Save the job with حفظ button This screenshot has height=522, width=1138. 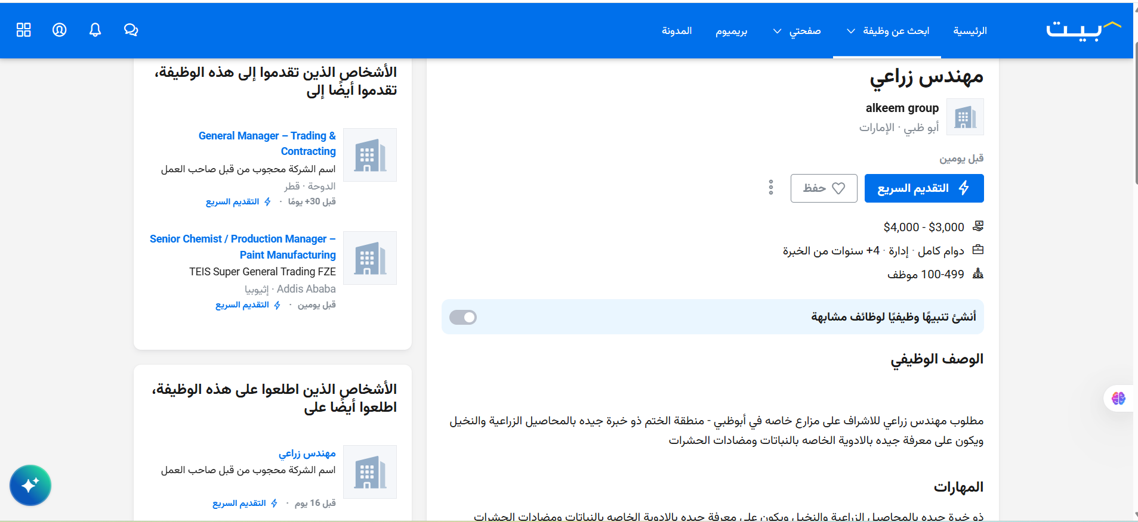click(x=824, y=188)
